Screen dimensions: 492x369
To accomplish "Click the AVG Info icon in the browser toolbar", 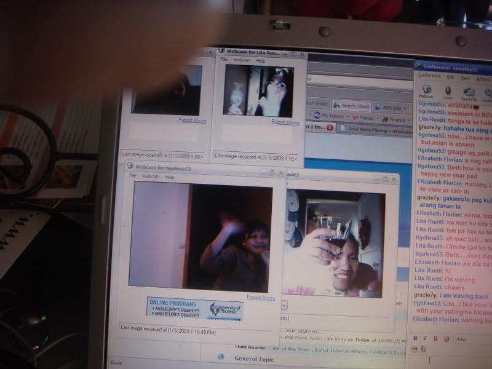I will [378, 107].
